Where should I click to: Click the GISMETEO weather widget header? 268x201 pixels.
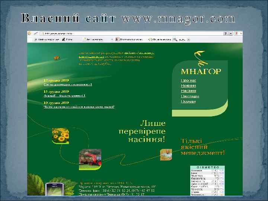pyautogui.click(x=207, y=167)
